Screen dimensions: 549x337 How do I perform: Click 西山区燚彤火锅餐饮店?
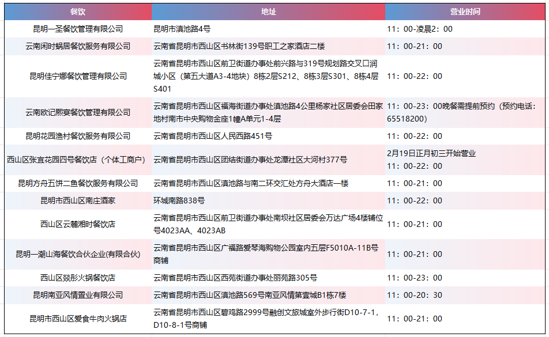tap(79, 278)
